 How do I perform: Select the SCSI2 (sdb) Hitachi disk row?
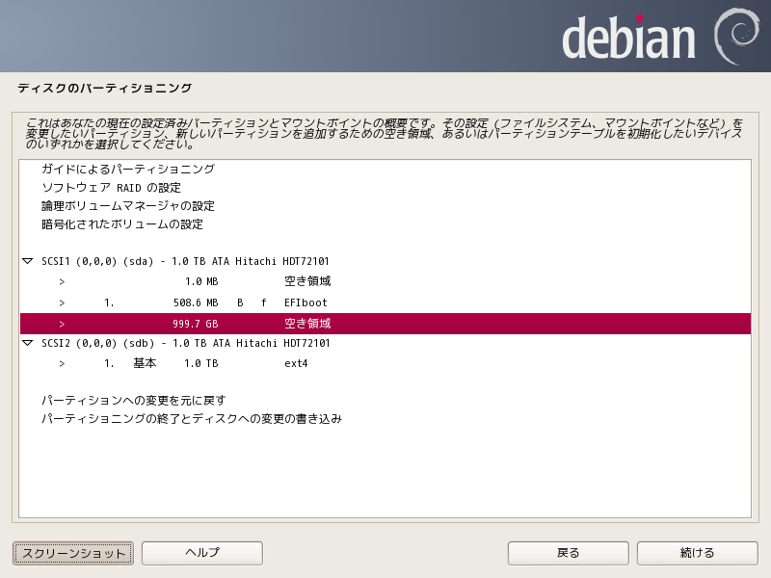coord(185,343)
